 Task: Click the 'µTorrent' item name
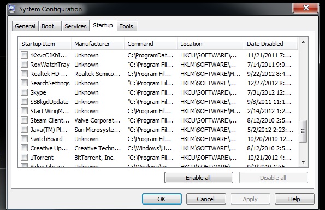[42, 157]
